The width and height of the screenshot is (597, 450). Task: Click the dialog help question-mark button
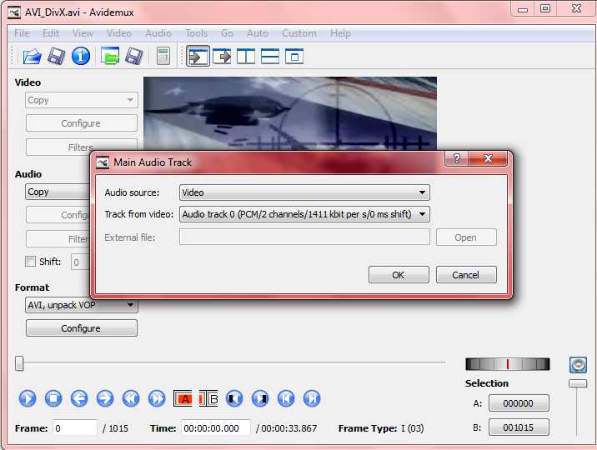point(457,158)
